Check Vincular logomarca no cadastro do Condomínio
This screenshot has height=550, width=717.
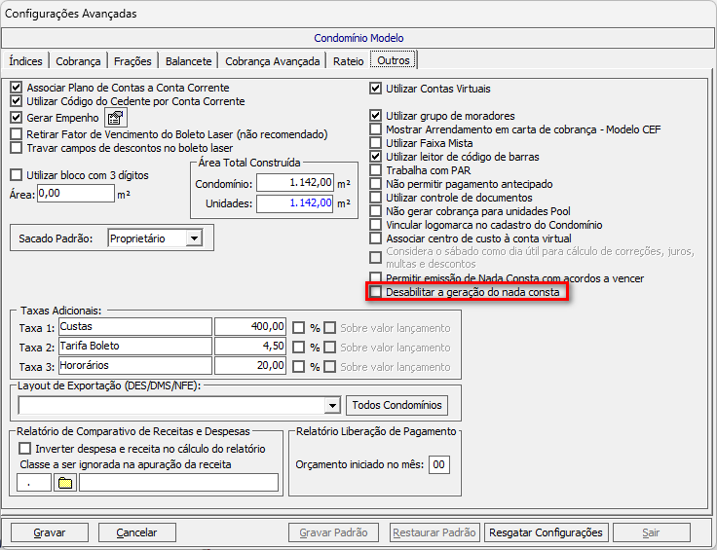tap(375, 225)
